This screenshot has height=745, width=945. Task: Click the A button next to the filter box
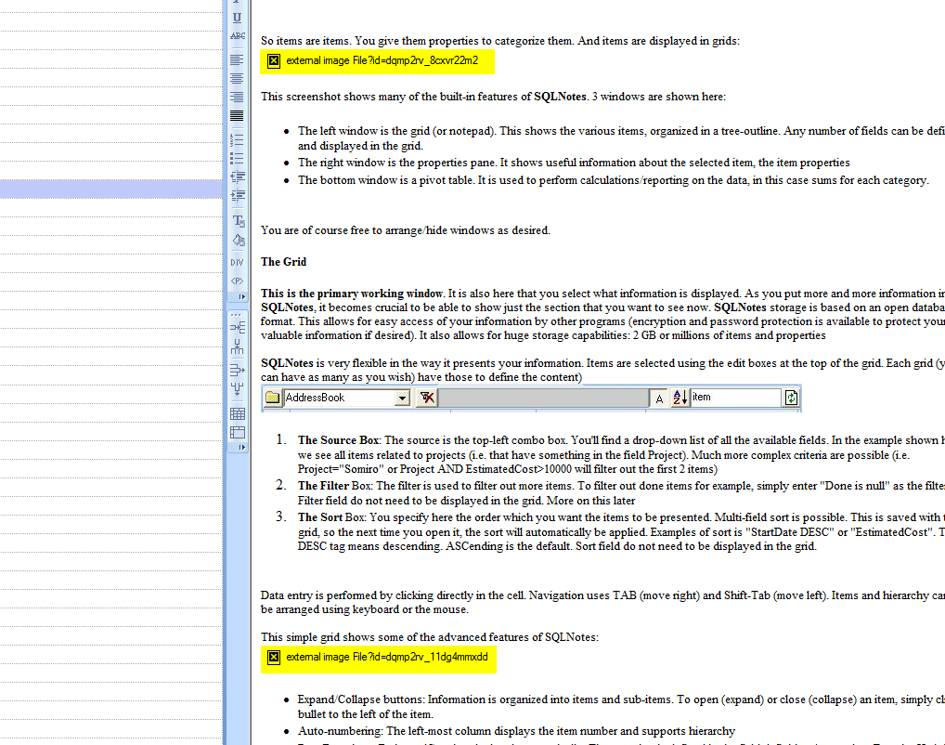(x=659, y=399)
